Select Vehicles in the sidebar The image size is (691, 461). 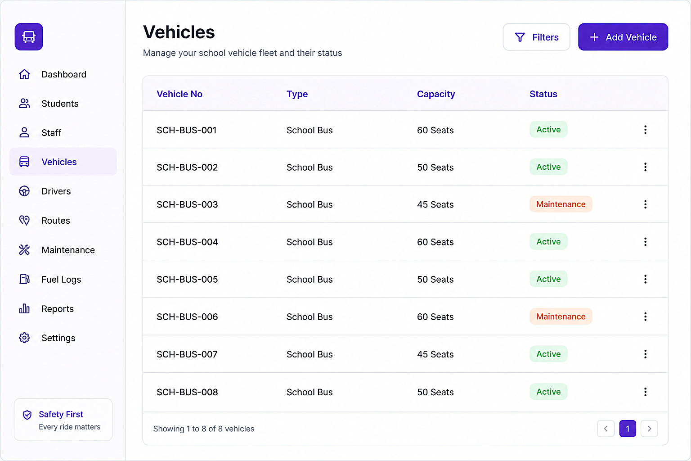click(63, 162)
